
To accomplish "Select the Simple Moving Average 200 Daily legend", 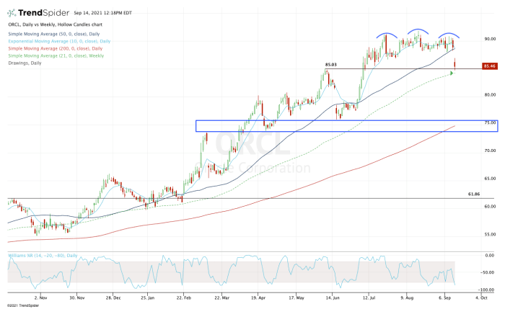I will tap(55, 48).
